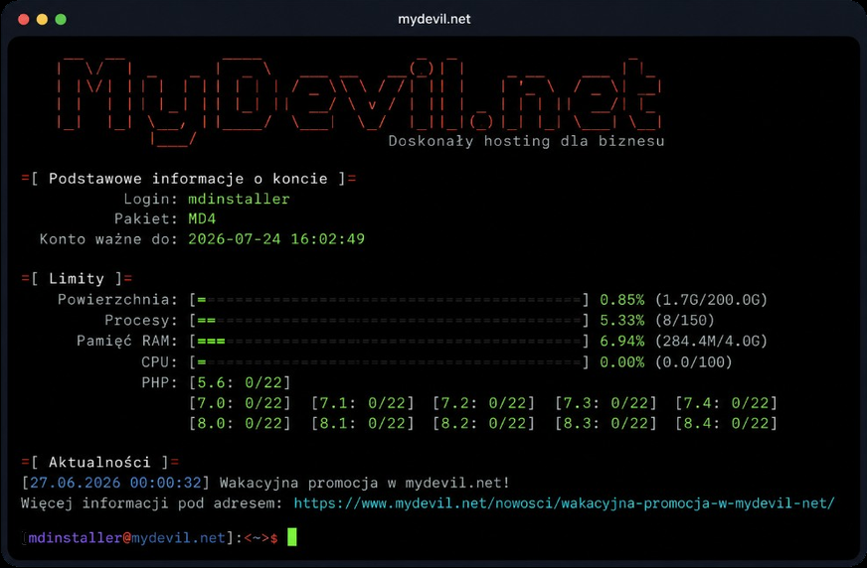The width and height of the screenshot is (867, 568).
Task: Click the package value MD4
Action: tap(202, 219)
